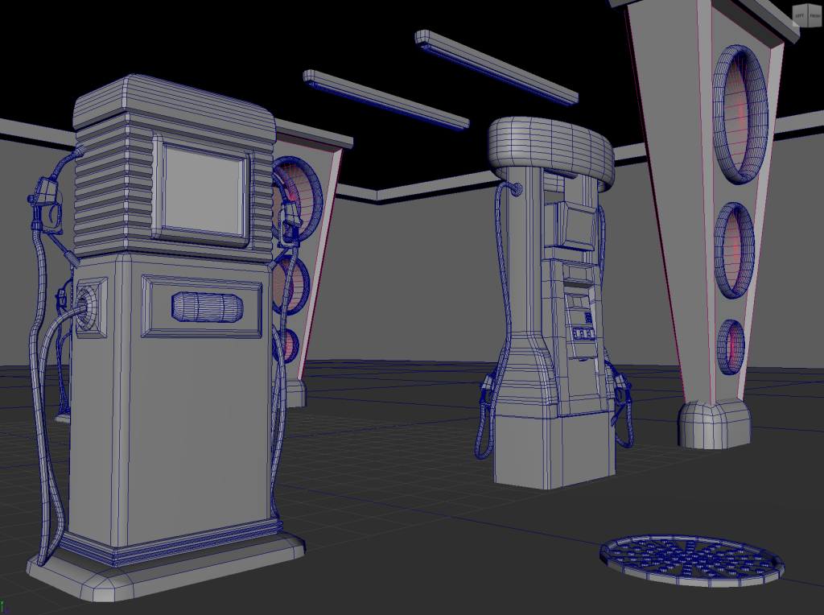This screenshot has width=824, height=615.
Task: Select the nozzle on the left pump's left side
Action: point(44,201)
